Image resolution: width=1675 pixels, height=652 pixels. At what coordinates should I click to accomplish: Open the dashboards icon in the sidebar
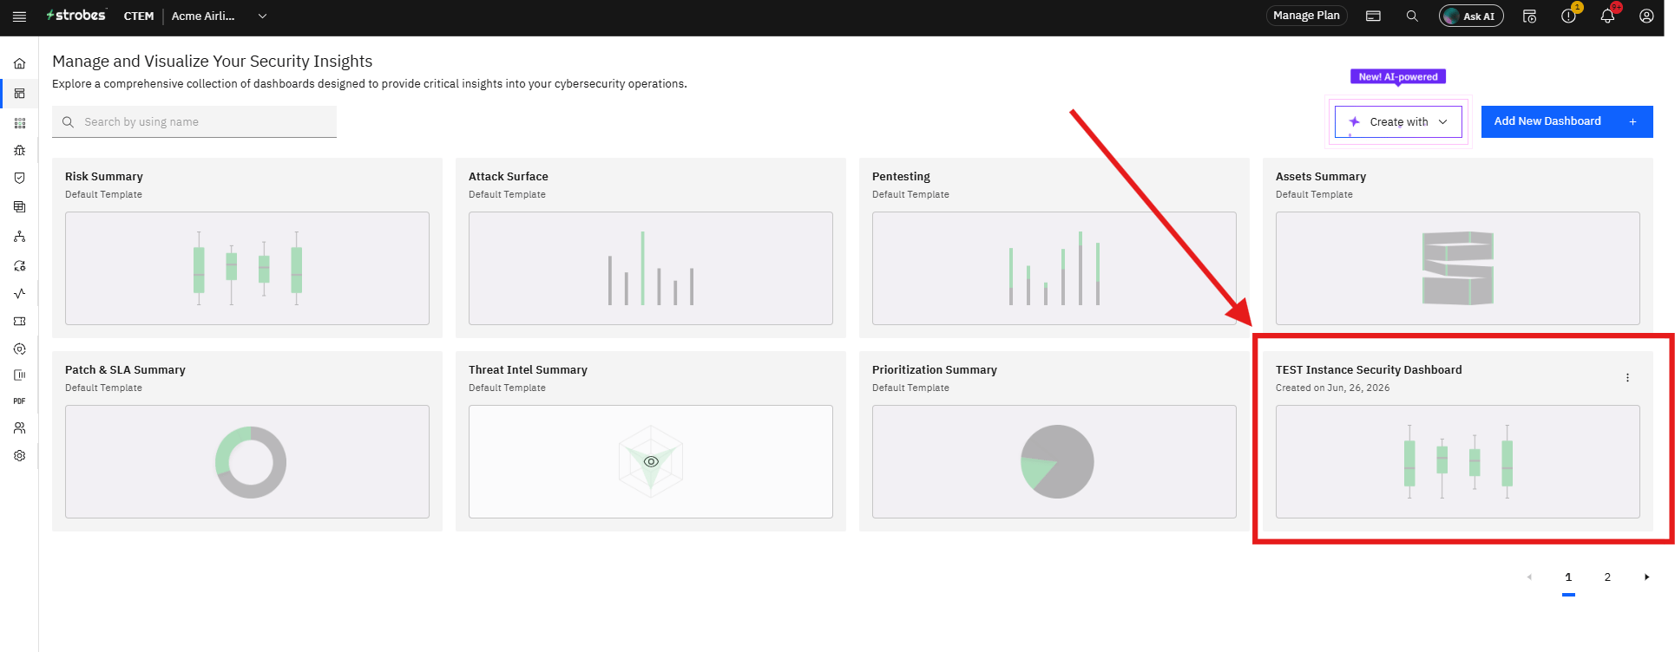(x=19, y=94)
